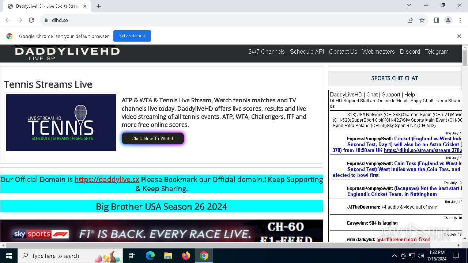Select Chrome icon in taskbar

[x=204, y=256]
